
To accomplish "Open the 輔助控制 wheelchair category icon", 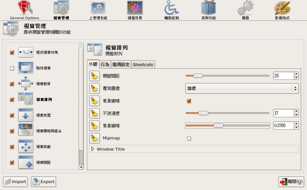I will click(172, 8).
